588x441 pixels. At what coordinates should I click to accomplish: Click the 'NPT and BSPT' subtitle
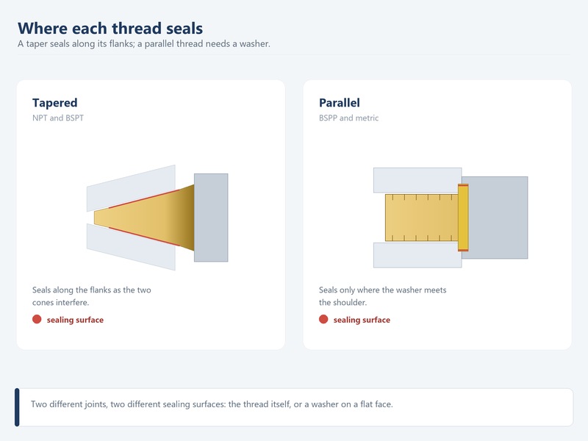(x=58, y=118)
